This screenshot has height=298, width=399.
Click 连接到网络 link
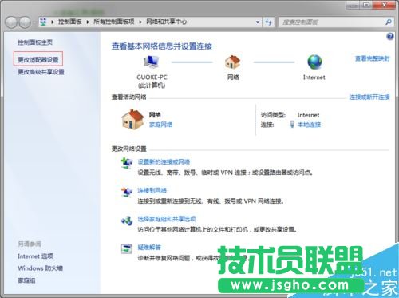(x=152, y=190)
